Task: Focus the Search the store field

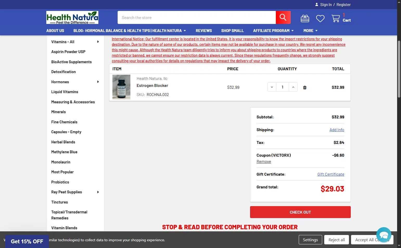Action: coord(197,17)
